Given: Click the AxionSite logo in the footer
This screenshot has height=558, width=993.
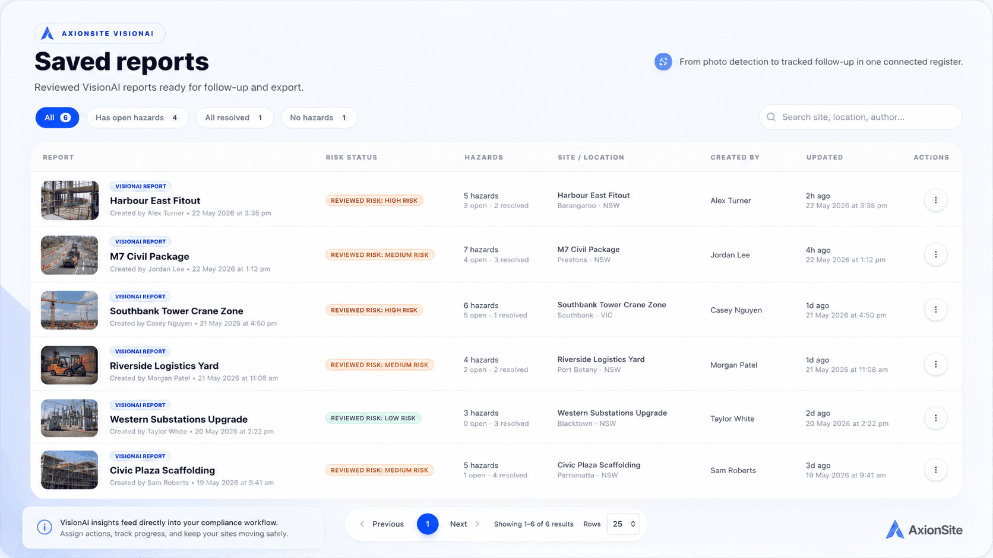Looking at the screenshot, I should [x=924, y=530].
